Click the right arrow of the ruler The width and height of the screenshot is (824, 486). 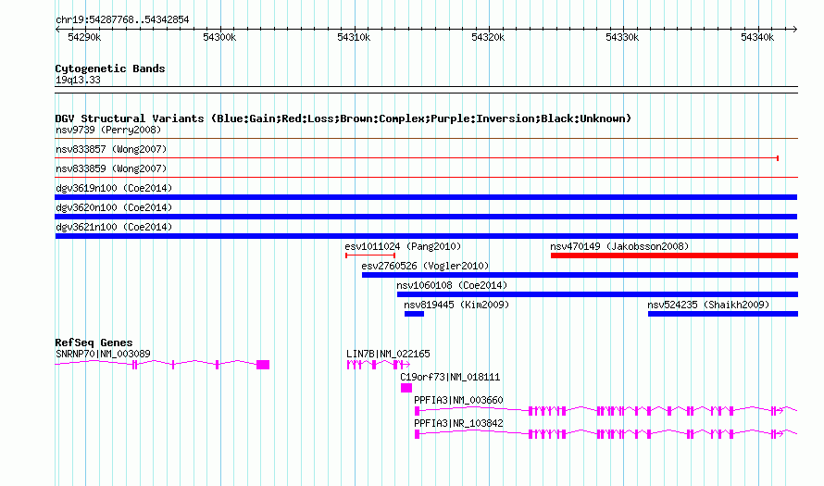pos(794,30)
